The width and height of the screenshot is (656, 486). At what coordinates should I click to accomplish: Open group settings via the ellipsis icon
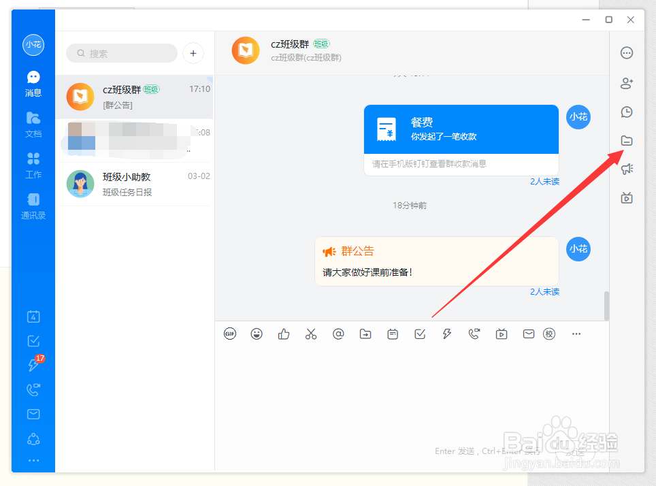(x=626, y=52)
